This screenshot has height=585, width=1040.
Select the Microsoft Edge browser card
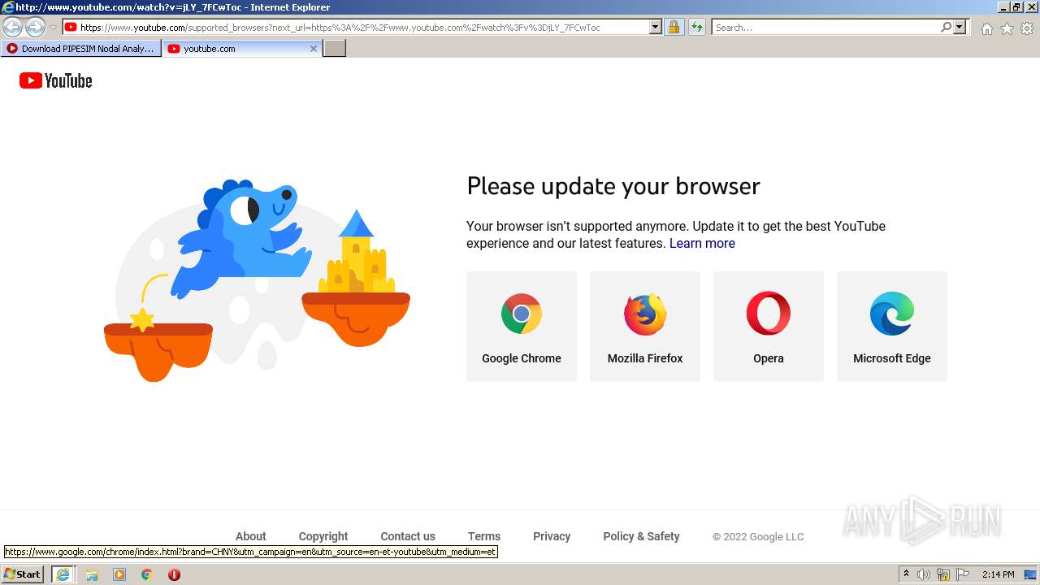coord(892,326)
